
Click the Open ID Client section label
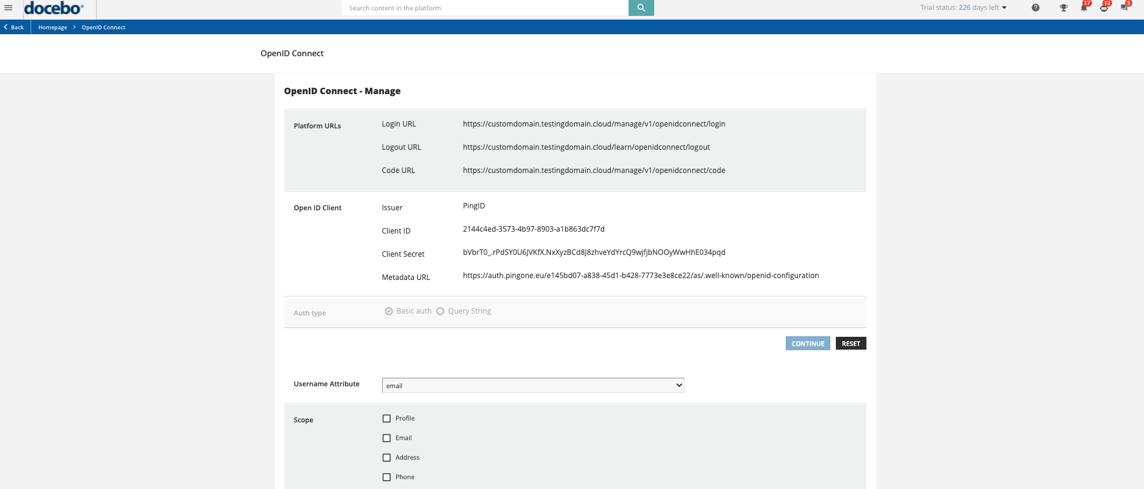coord(317,208)
